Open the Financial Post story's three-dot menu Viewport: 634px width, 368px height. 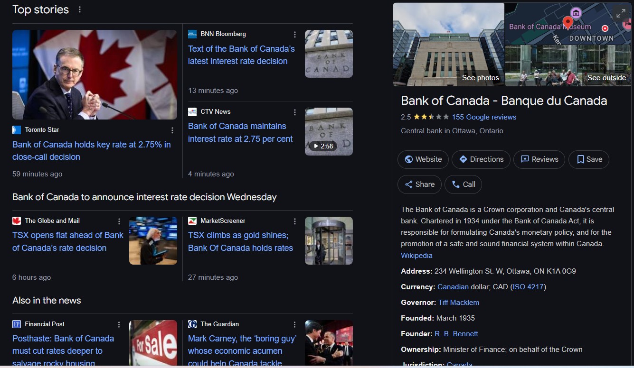point(119,325)
